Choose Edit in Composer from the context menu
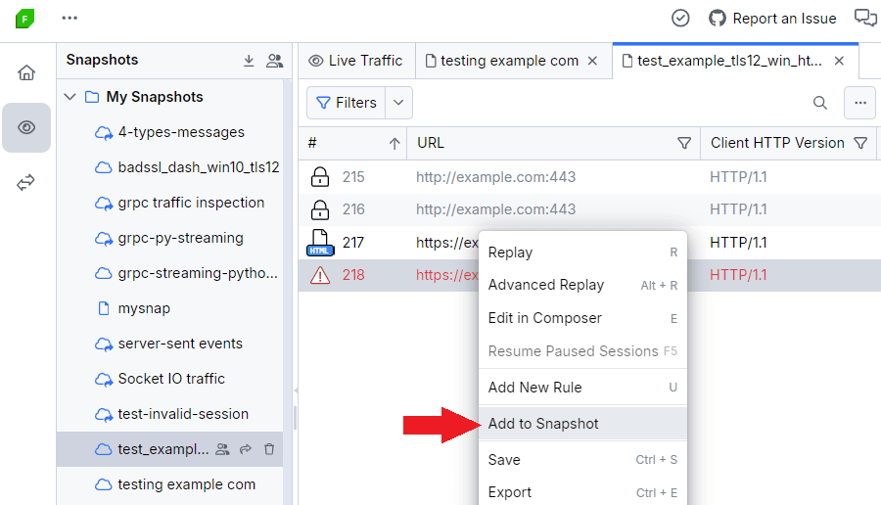The width and height of the screenshot is (881, 505). click(x=582, y=318)
